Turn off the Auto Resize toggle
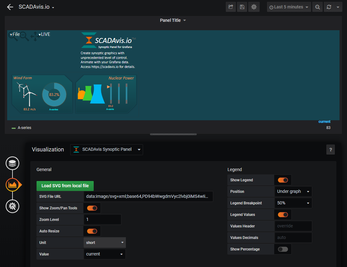 [92, 231]
